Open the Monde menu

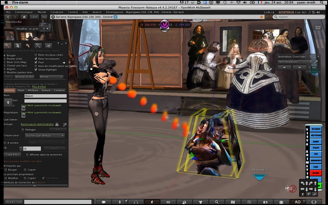(x=42, y=12)
